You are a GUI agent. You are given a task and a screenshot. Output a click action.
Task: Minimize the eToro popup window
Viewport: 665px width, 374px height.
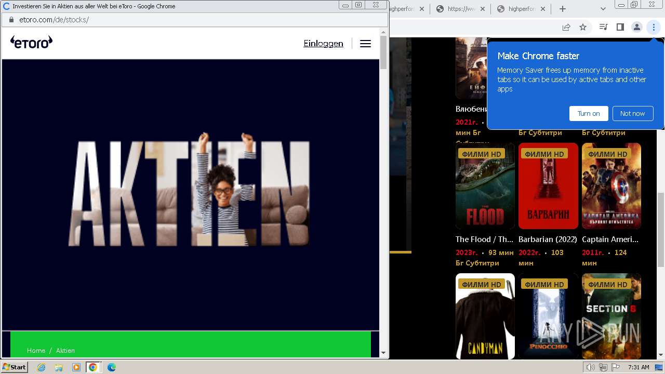pos(345,5)
